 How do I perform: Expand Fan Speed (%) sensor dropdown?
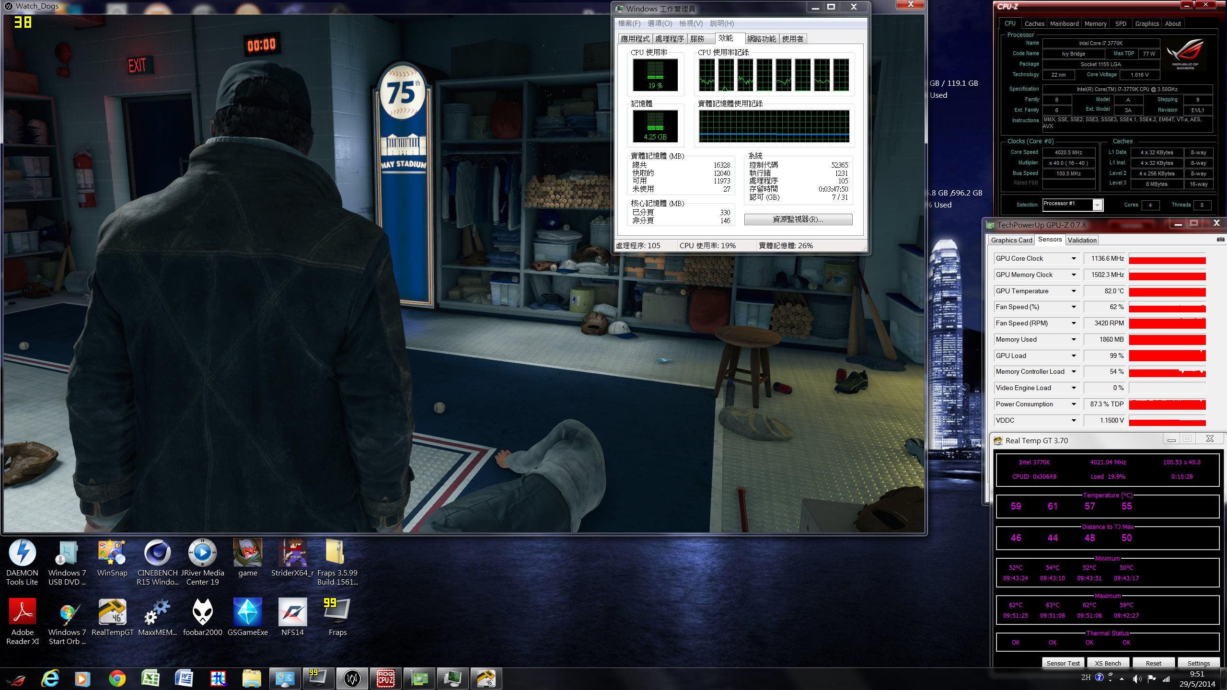(x=1074, y=307)
